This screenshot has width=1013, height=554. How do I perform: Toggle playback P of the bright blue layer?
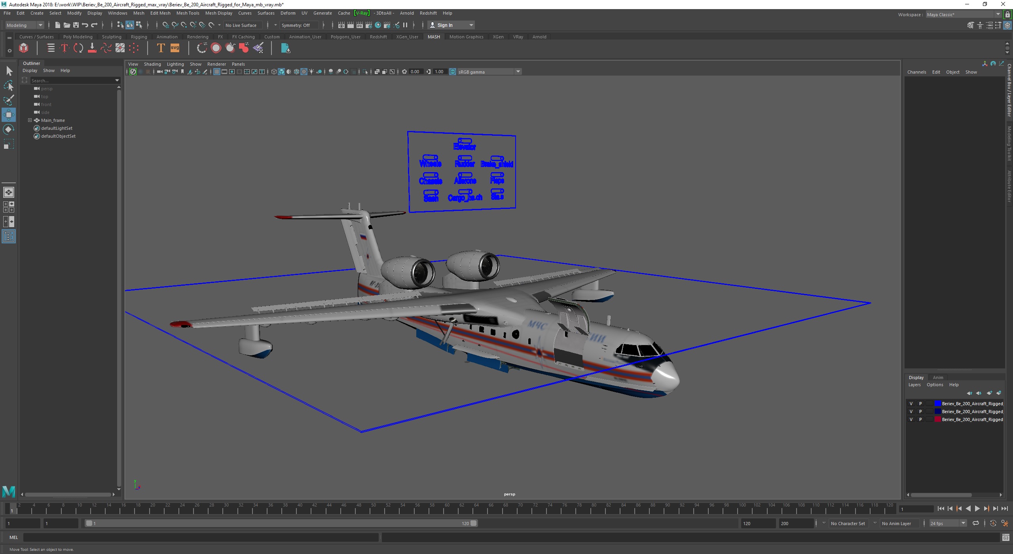pos(920,404)
